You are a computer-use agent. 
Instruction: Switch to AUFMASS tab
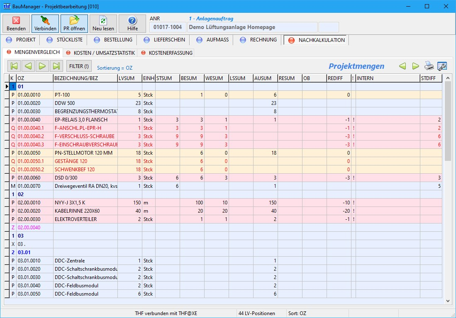(x=212, y=40)
